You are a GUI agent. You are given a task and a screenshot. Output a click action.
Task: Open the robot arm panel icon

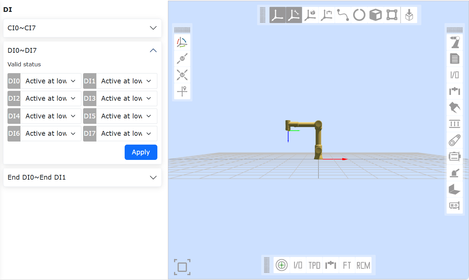(x=455, y=42)
